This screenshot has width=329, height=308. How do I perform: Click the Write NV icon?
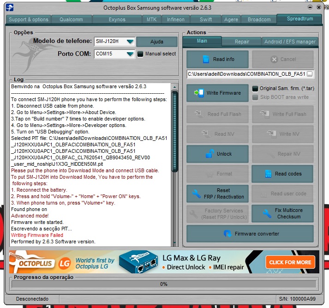pyautogui.click(x=271, y=134)
